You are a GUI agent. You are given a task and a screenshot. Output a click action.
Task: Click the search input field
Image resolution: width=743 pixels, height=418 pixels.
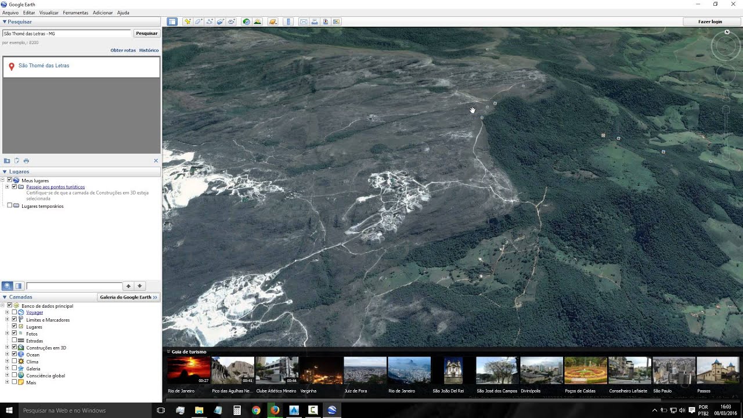(x=67, y=33)
